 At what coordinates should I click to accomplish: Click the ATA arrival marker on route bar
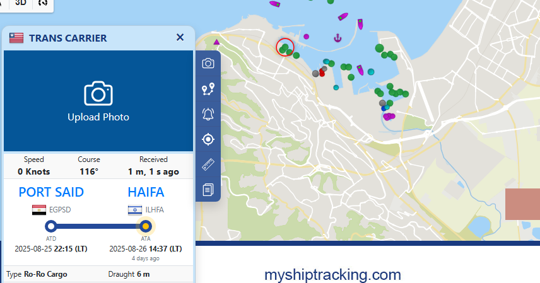pyautogui.click(x=146, y=226)
